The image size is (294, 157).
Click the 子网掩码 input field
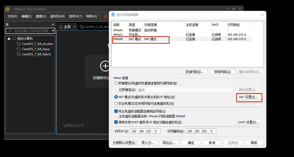[x=201, y=131]
